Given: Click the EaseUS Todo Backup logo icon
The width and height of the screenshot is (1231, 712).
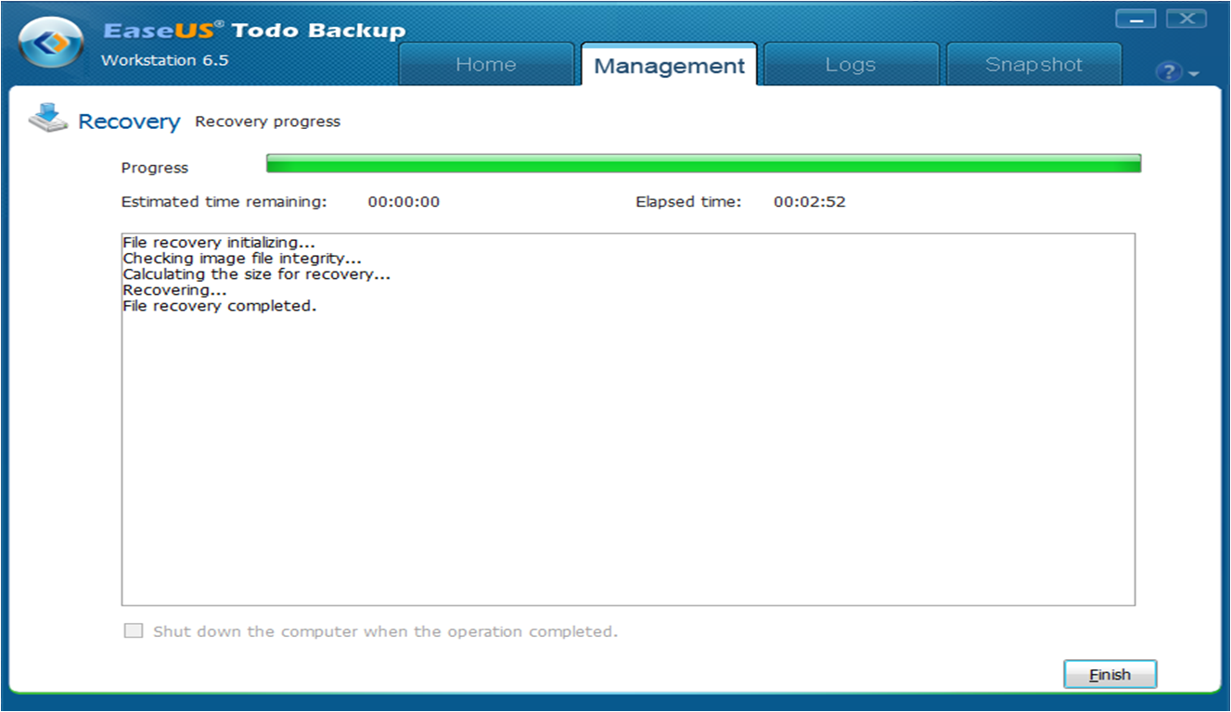Looking at the screenshot, I should [52, 44].
